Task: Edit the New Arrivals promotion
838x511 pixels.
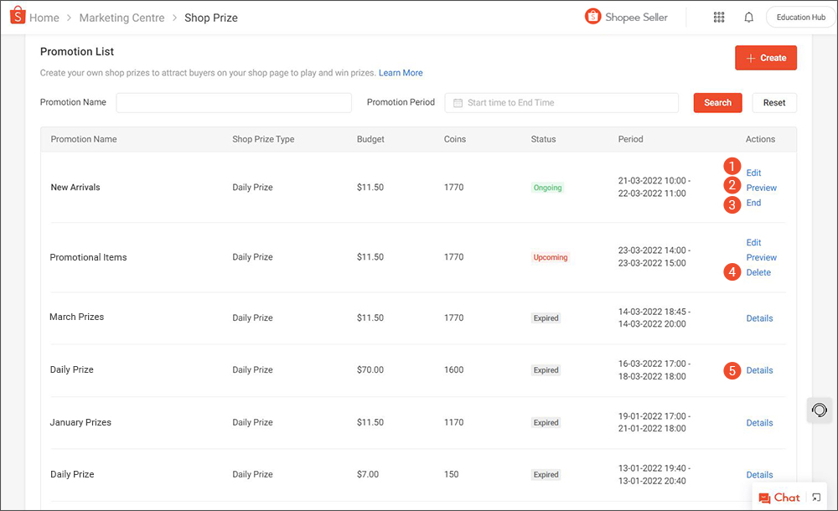Action: (753, 173)
